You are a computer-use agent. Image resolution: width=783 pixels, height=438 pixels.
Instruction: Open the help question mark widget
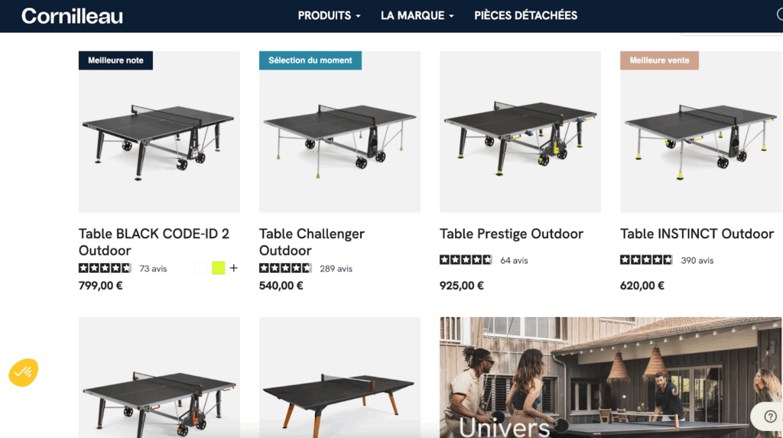[769, 416]
